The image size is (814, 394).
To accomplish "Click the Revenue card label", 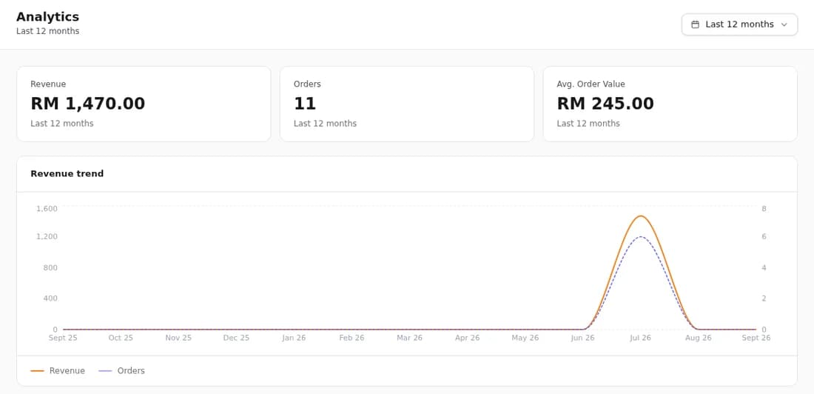I will coord(48,84).
